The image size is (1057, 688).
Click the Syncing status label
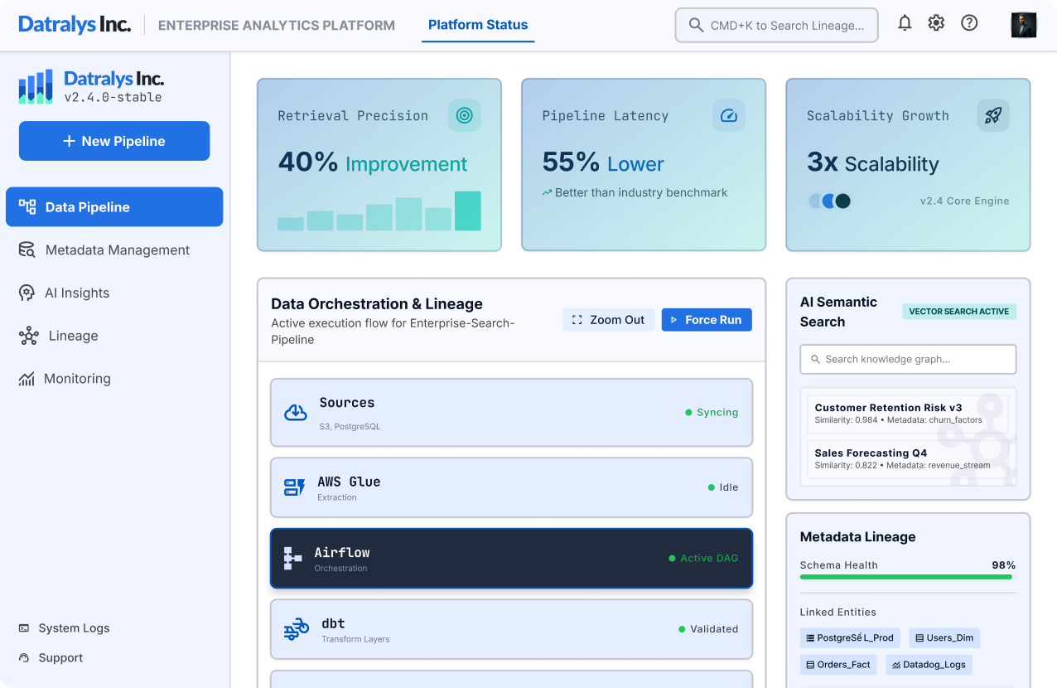712,412
